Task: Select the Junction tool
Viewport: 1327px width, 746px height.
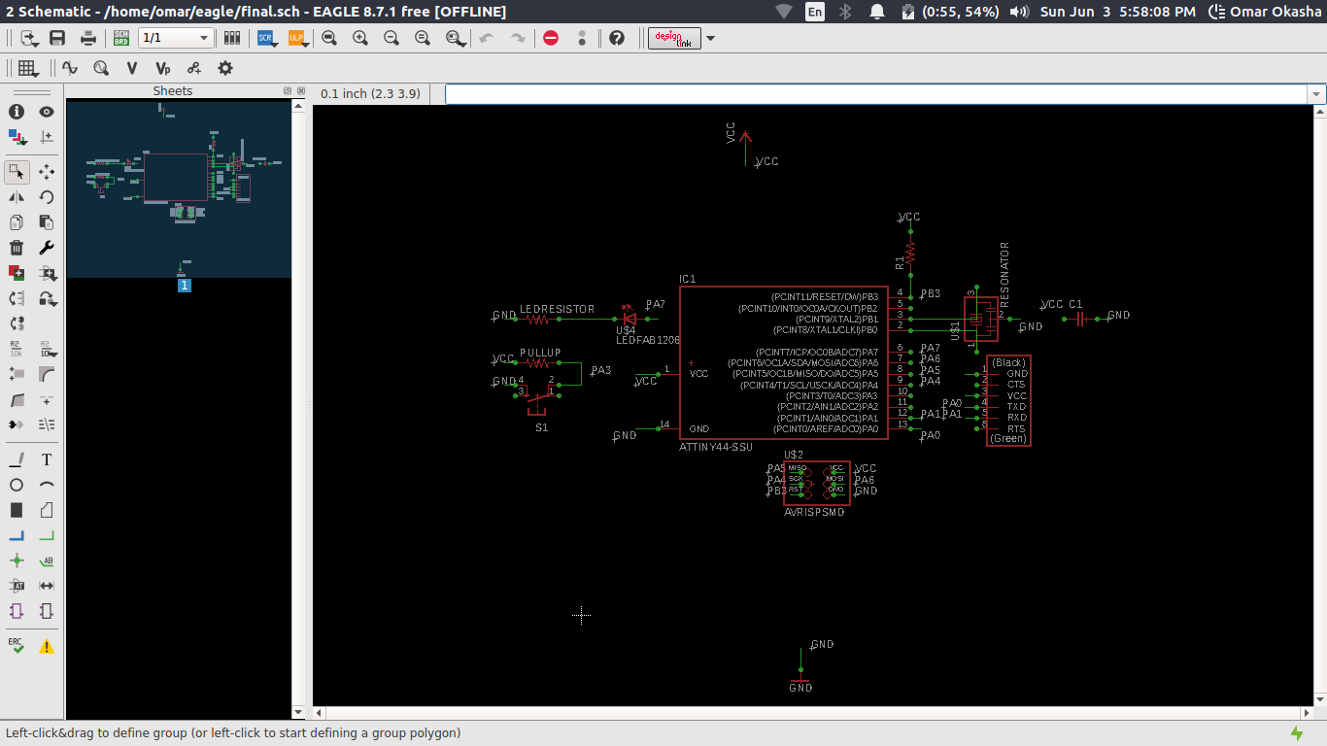Action: [17, 560]
